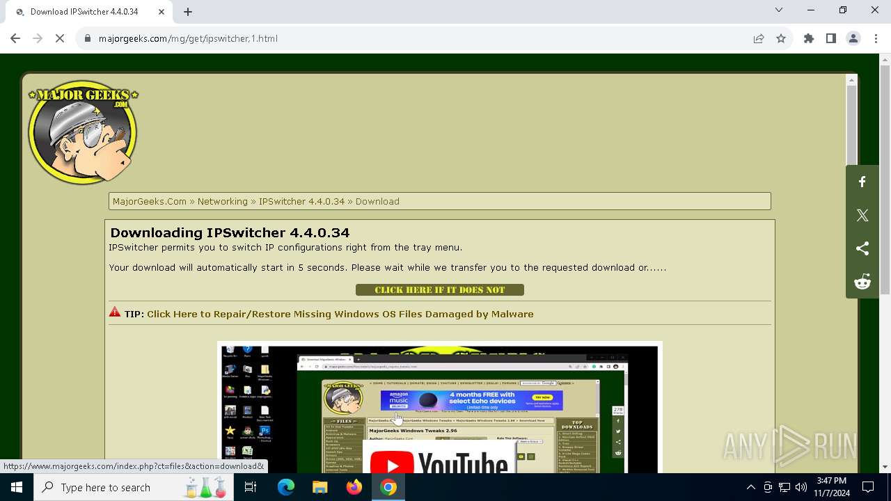Click the Chrome taskbar icon
Viewport: 891px width, 501px height.
388,487
